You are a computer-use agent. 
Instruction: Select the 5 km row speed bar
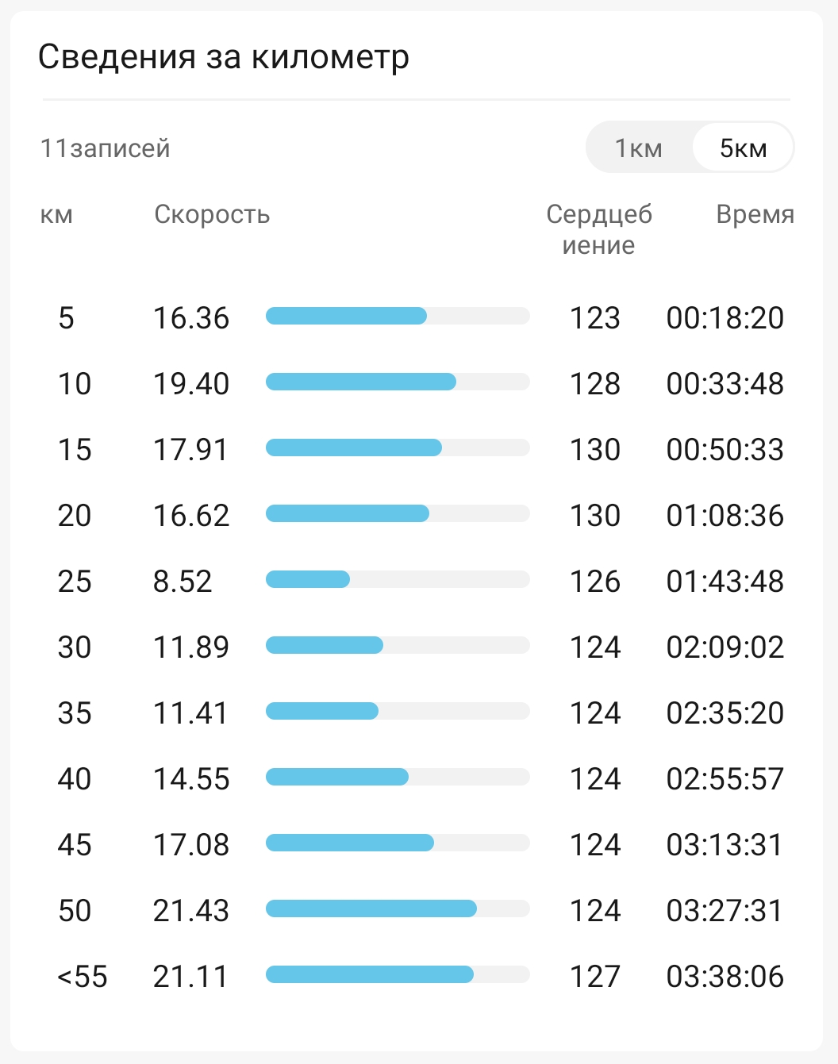398,316
